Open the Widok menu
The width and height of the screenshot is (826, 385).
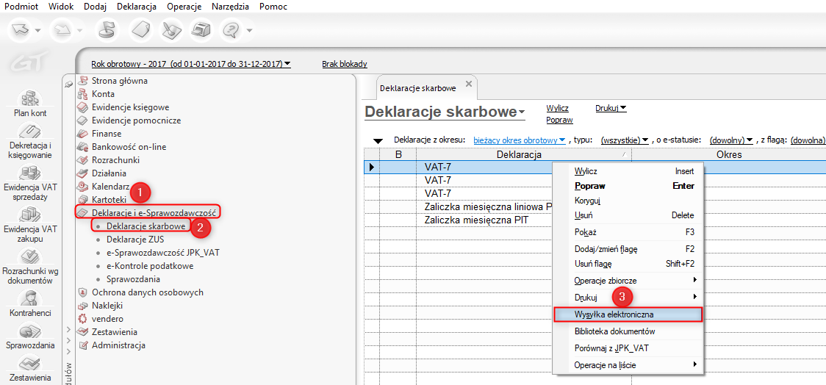pyautogui.click(x=60, y=7)
